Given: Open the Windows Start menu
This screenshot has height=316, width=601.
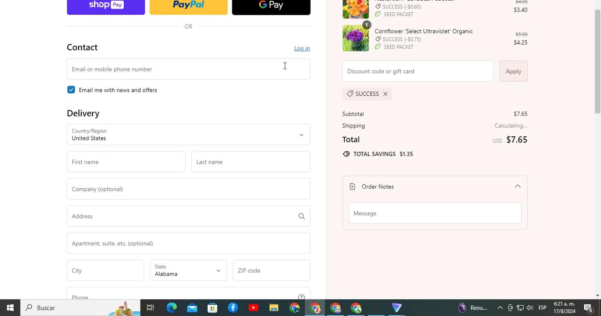Looking at the screenshot, I should coord(10,308).
